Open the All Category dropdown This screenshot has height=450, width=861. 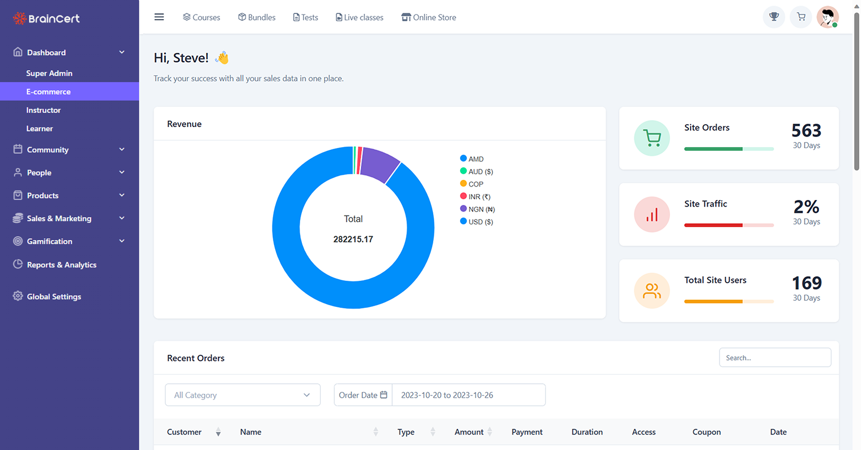[242, 394]
